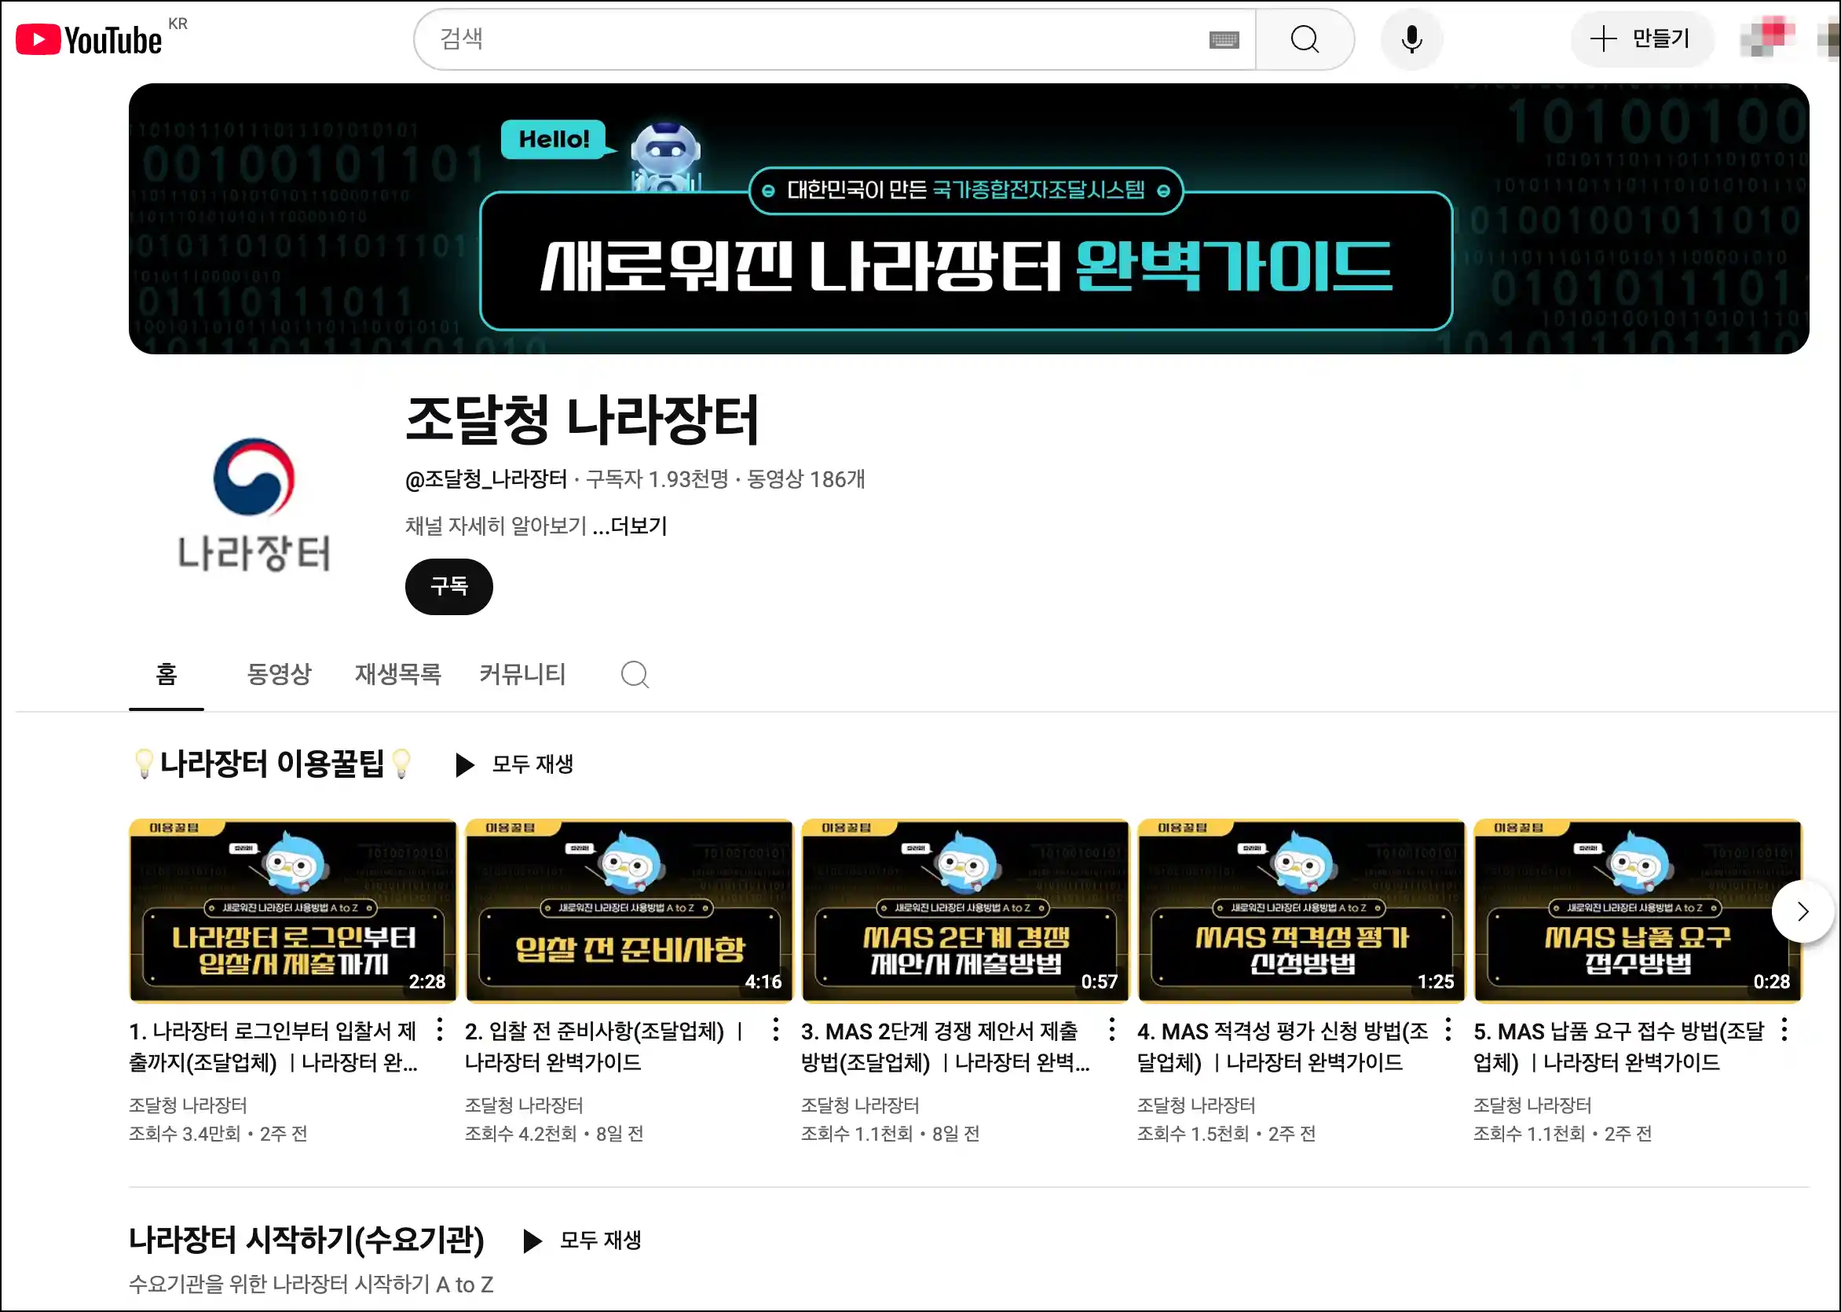Open the 만들기 create dropdown

pyautogui.click(x=1641, y=38)
